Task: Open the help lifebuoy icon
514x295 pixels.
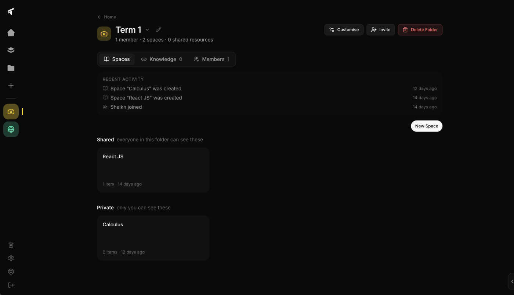Action: click(11, 272)
